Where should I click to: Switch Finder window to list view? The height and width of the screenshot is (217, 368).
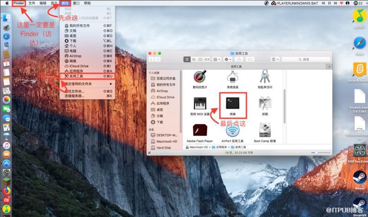194,60
